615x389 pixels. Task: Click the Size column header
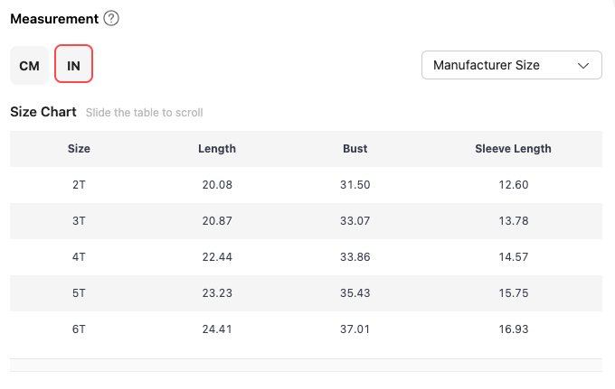(x=79, y=149)
